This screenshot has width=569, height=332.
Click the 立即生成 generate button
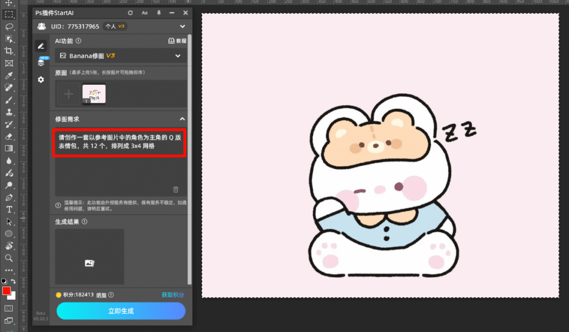121,311
